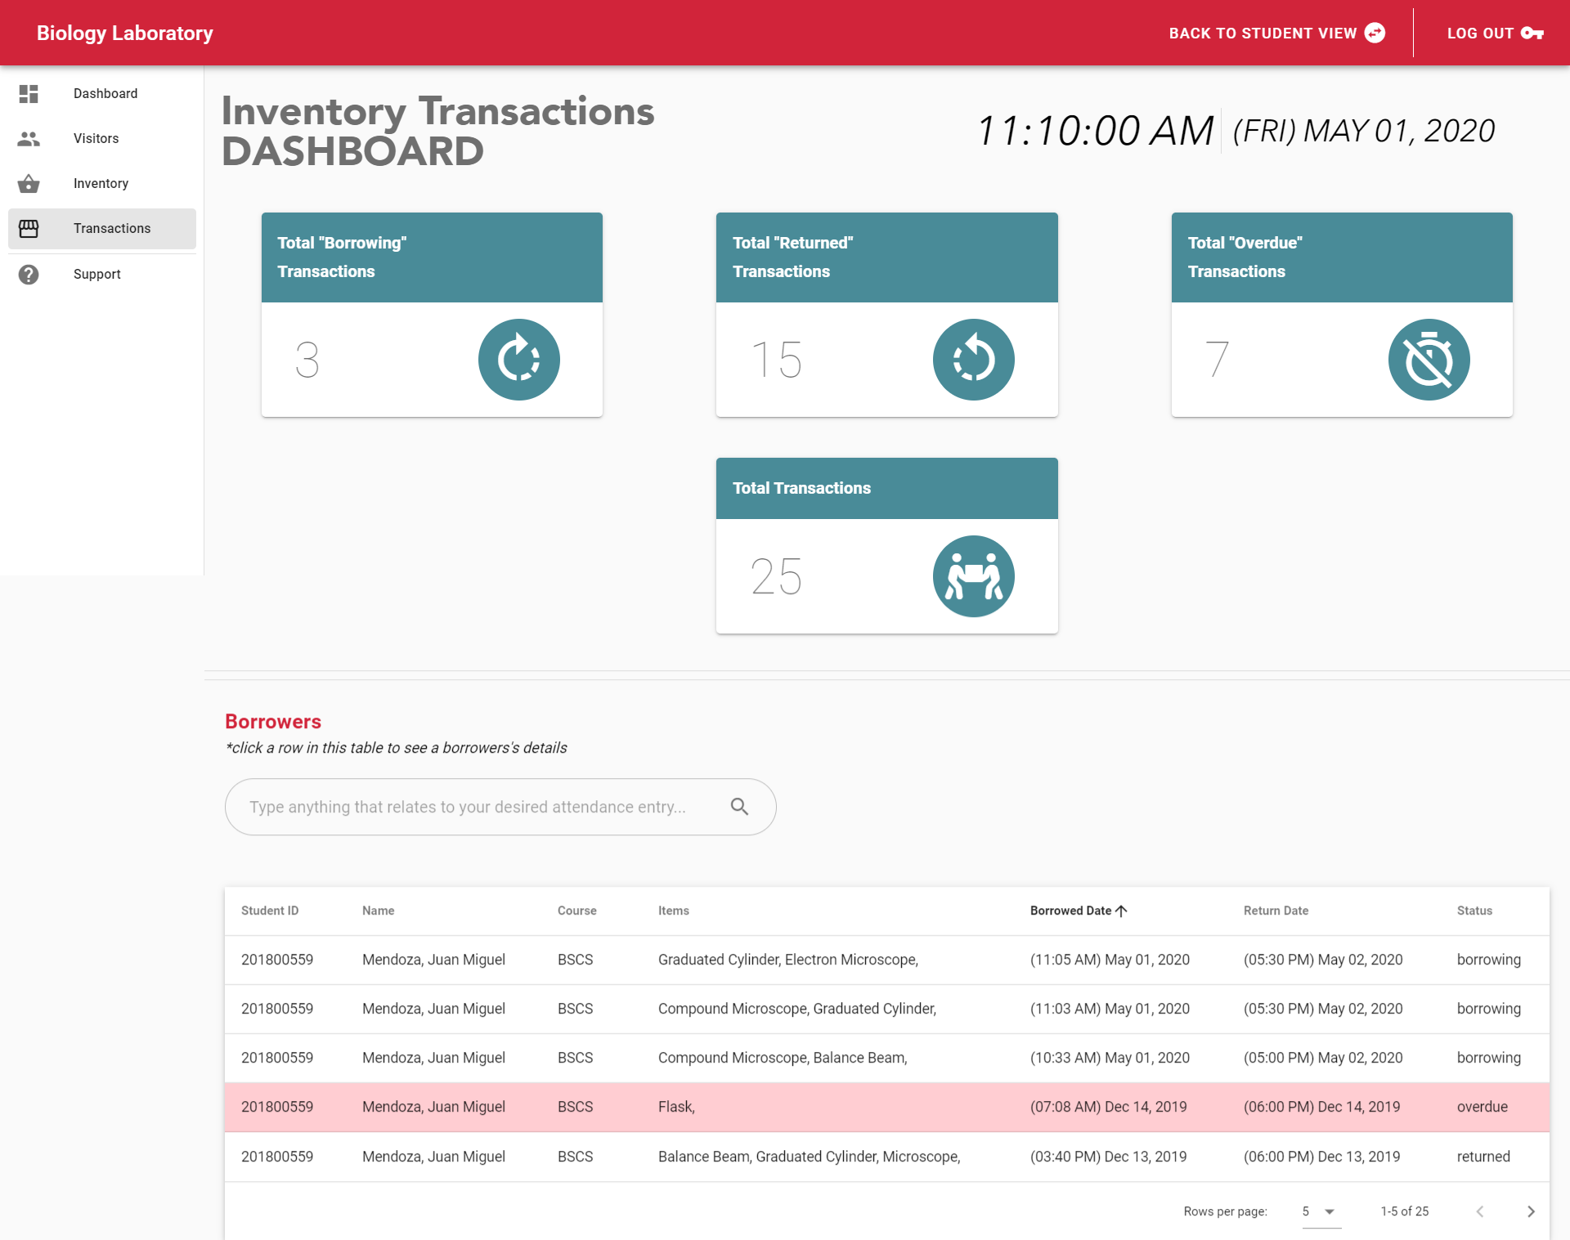Viewport: 1570px width, 1240px height.
Task: Click the Visitors people icon
Action: pos(29,139)
